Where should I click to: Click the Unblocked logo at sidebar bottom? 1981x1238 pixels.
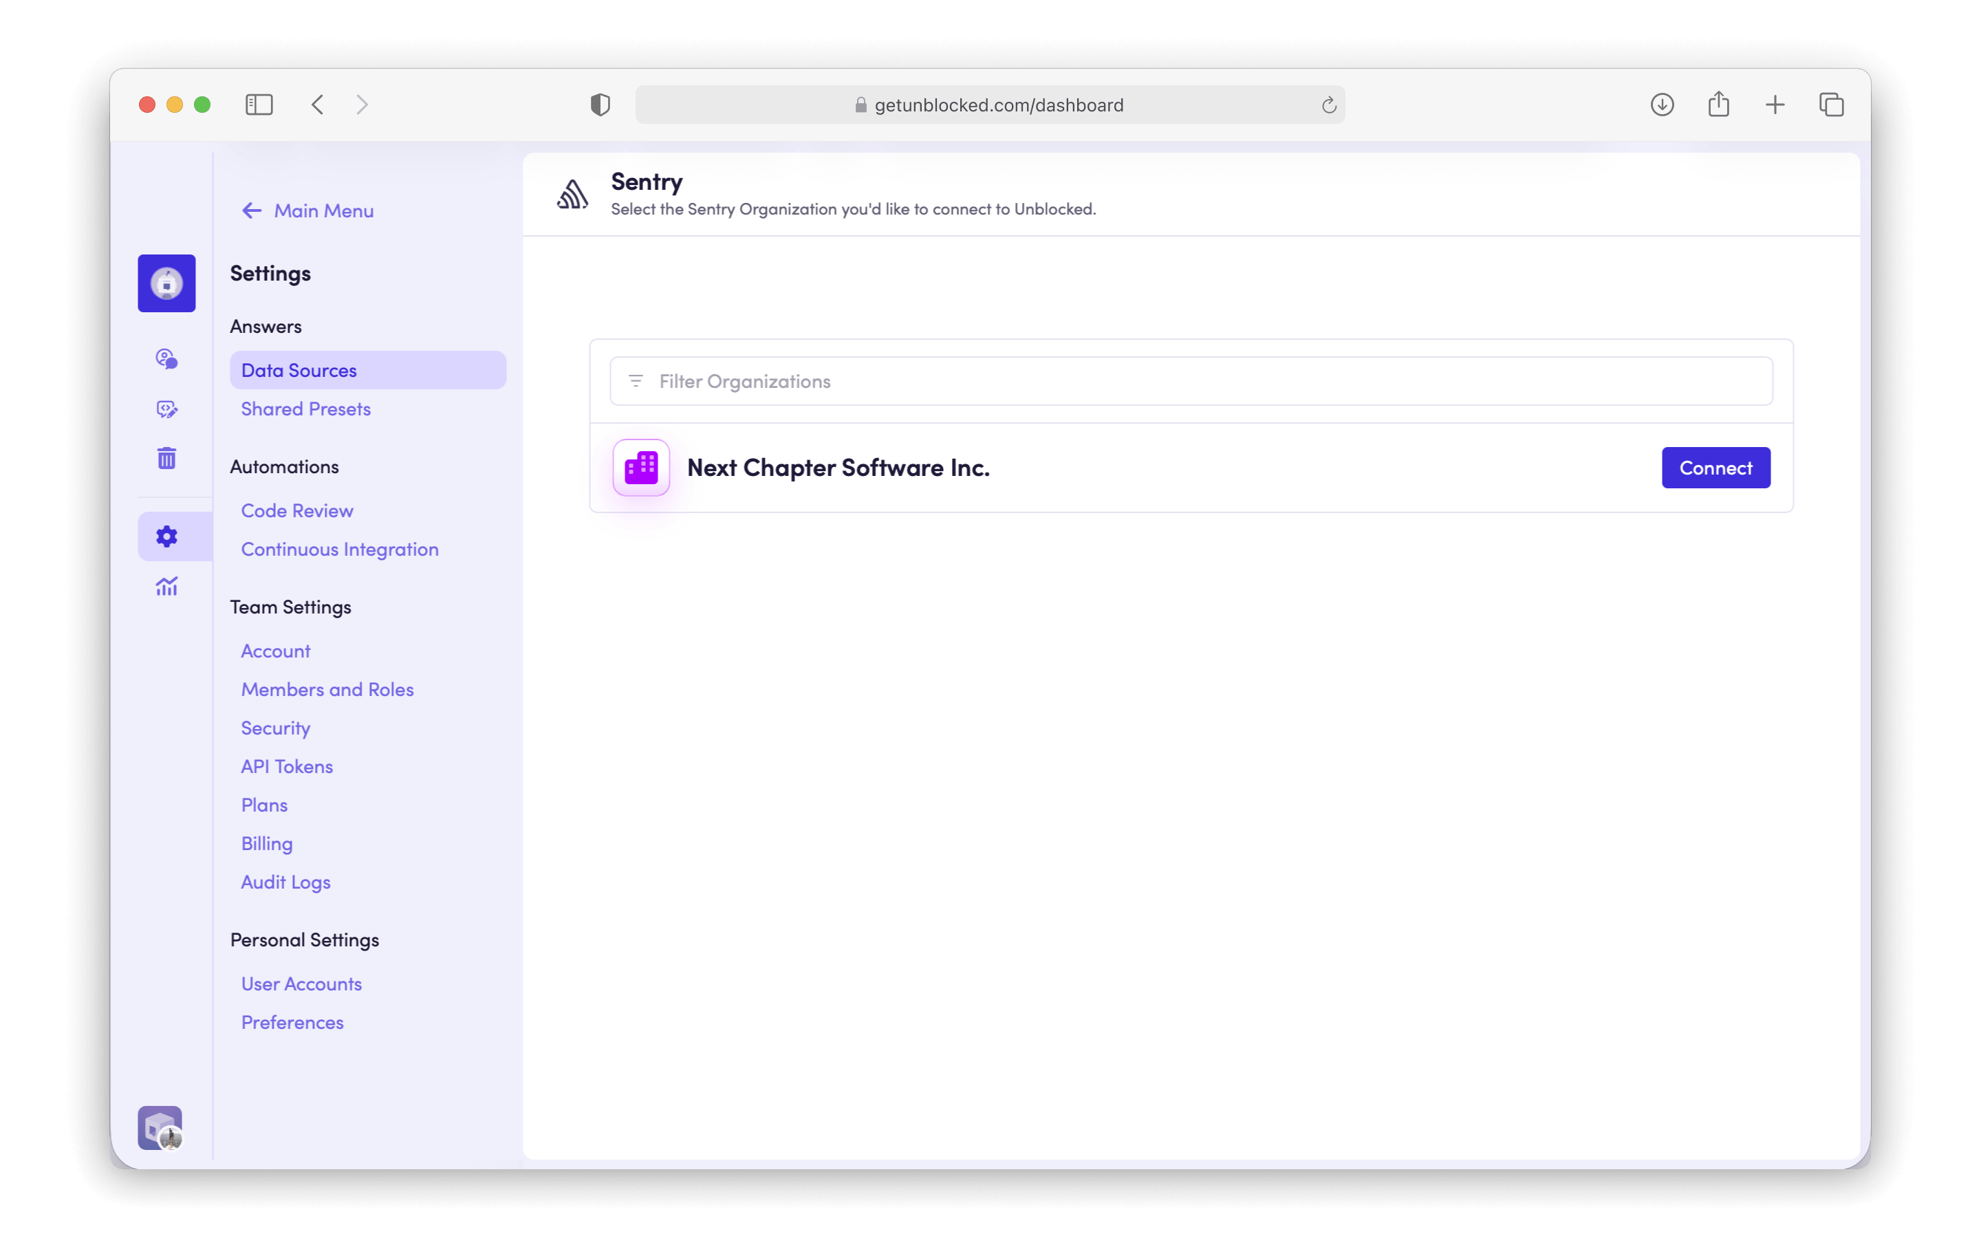point(159,1127)
